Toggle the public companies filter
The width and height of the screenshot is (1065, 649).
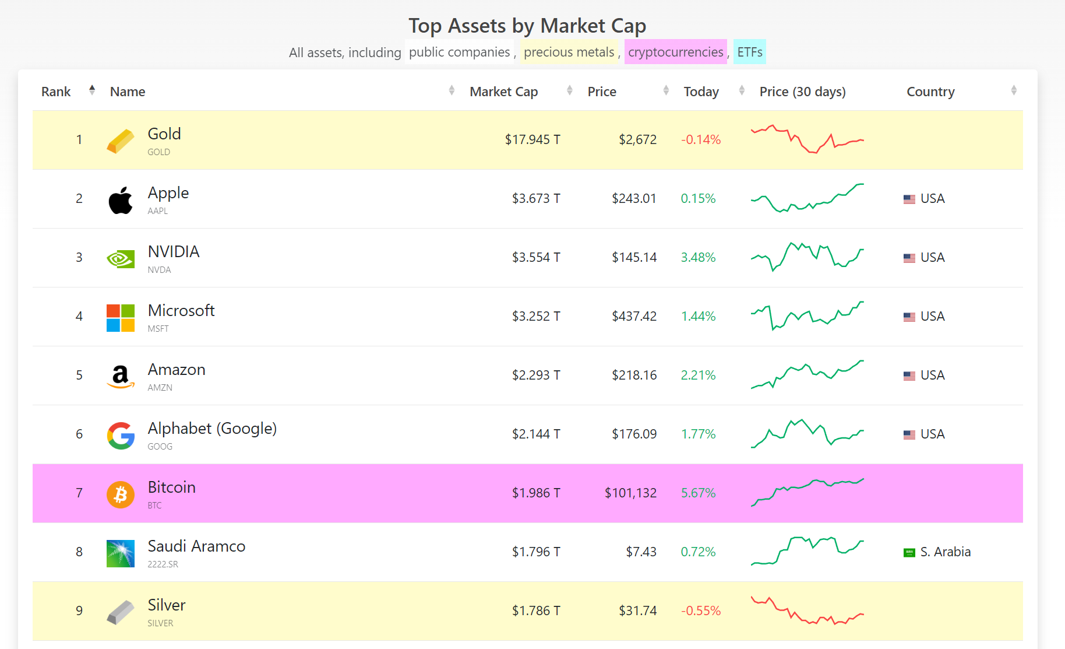point(459,52)
